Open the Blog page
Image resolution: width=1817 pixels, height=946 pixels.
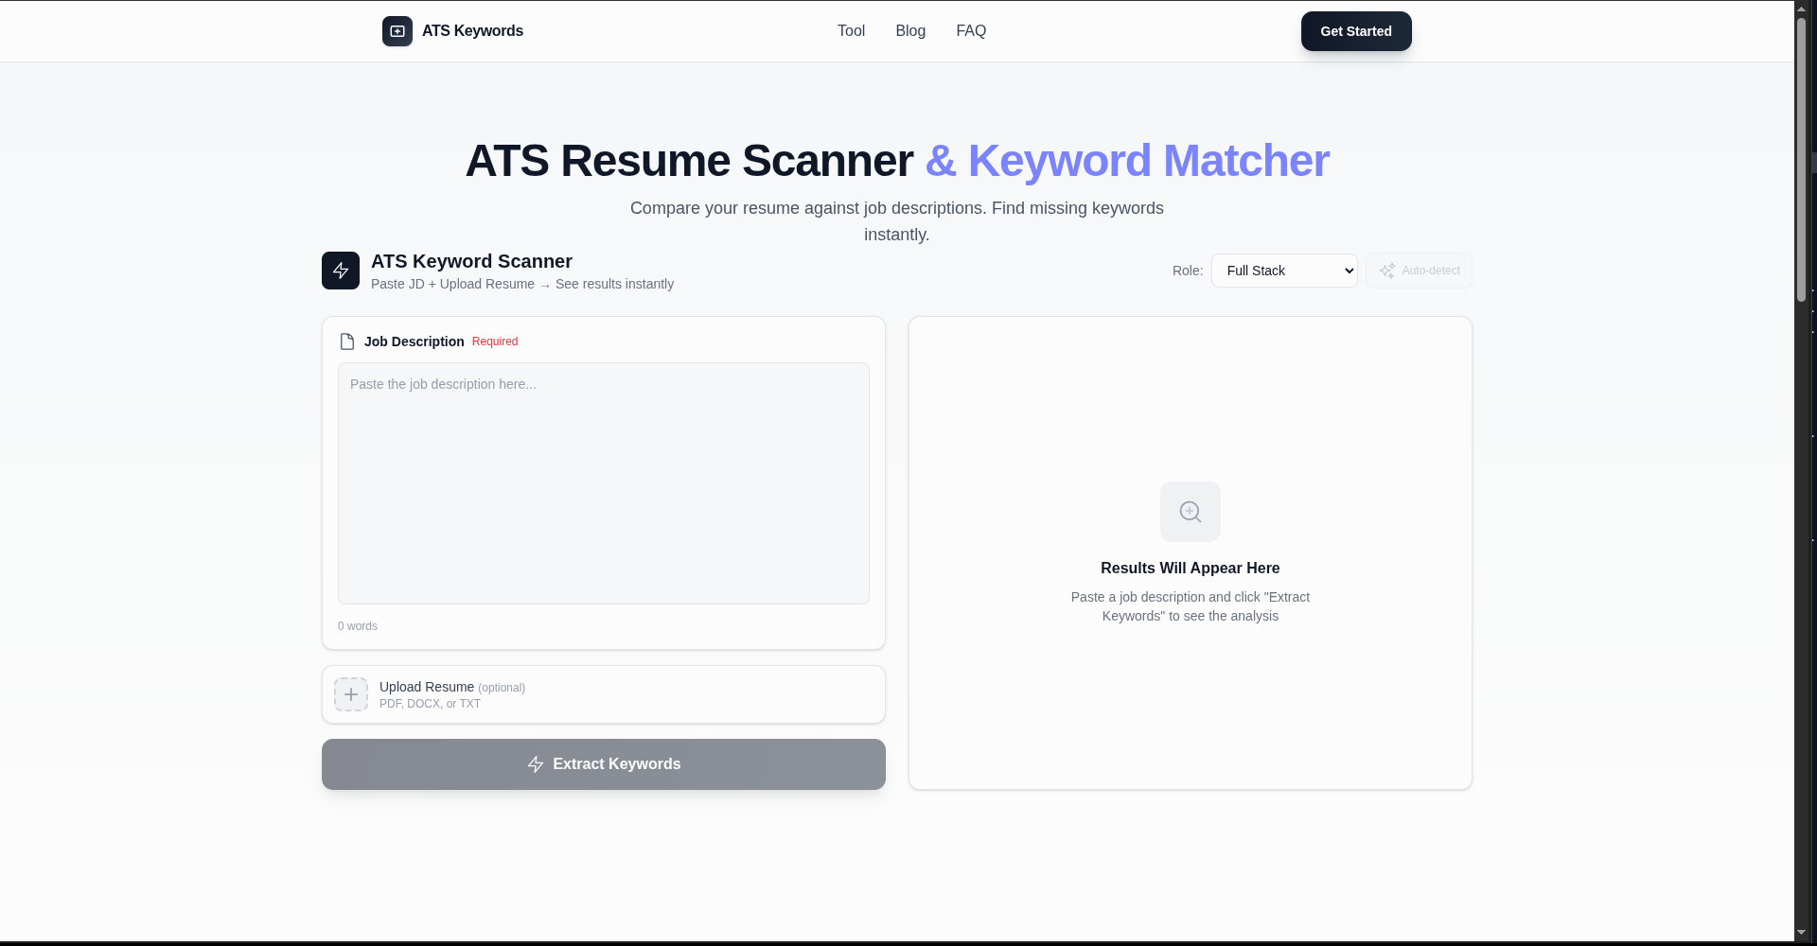[909, 30]
